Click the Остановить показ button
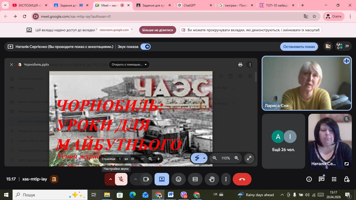356x200 pixels. [299, 47]
